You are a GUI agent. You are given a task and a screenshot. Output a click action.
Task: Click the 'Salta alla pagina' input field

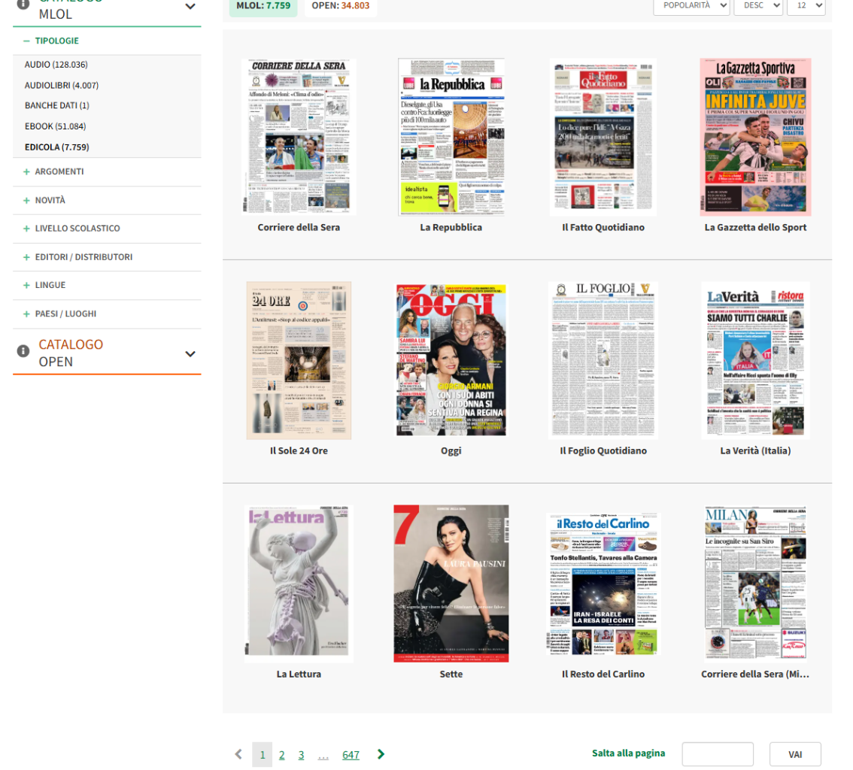click(718, 754)
